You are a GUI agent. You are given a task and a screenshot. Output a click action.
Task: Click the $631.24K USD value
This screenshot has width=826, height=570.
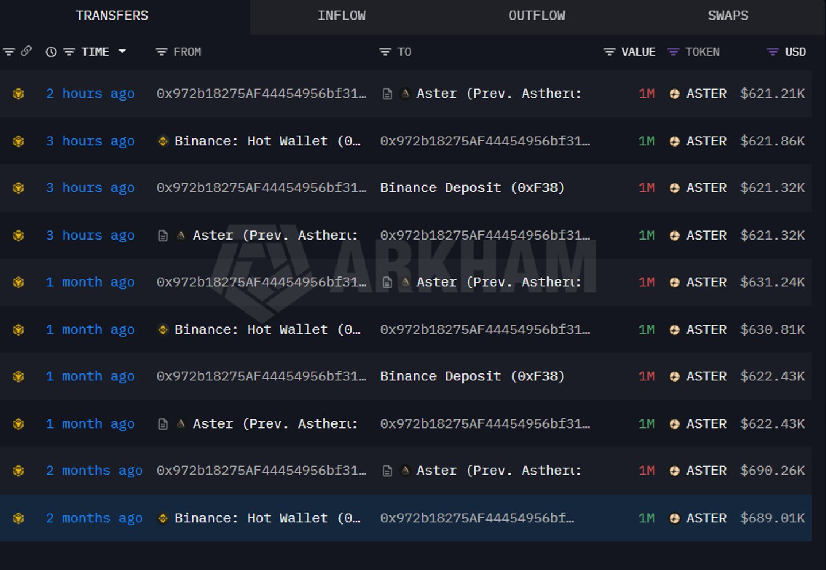[773, 282]
